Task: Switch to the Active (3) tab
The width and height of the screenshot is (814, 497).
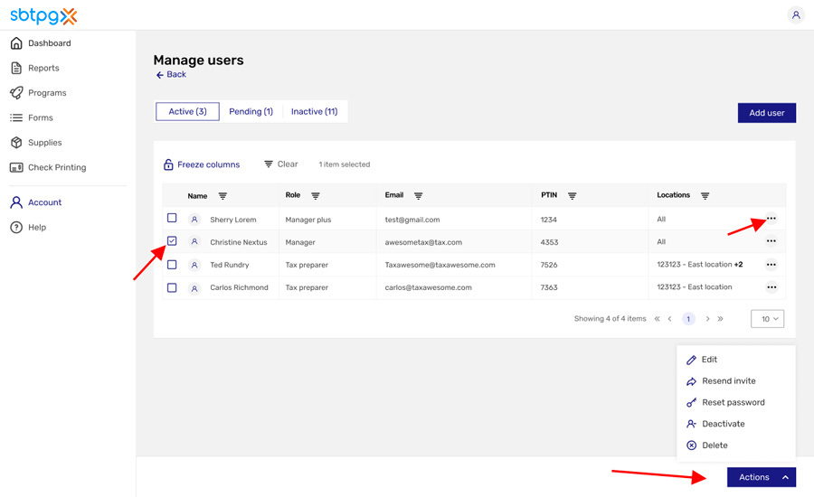Action: coord(187,111)
